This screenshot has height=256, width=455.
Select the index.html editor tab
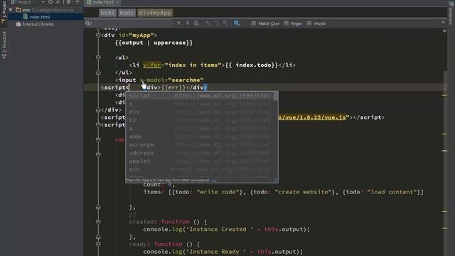102,2
